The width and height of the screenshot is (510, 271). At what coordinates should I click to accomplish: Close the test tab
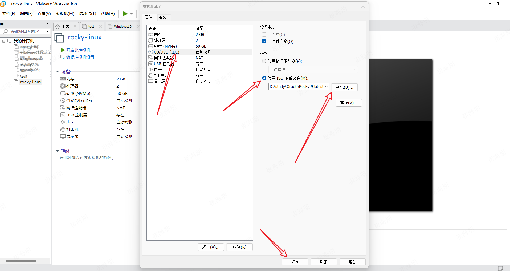pyautogui.click(x=100, y=26)
